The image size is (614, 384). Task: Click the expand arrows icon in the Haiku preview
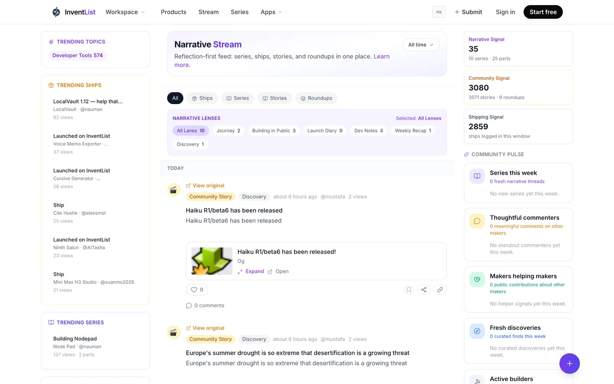pyautogui.click(x=240, y=271)
